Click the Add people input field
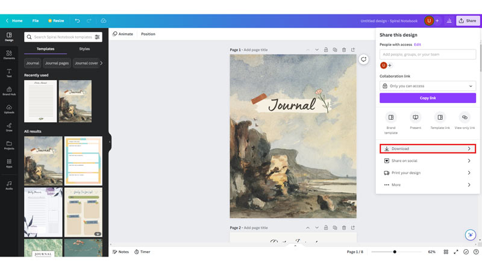 pyautogui.click(x=428, y=54)
